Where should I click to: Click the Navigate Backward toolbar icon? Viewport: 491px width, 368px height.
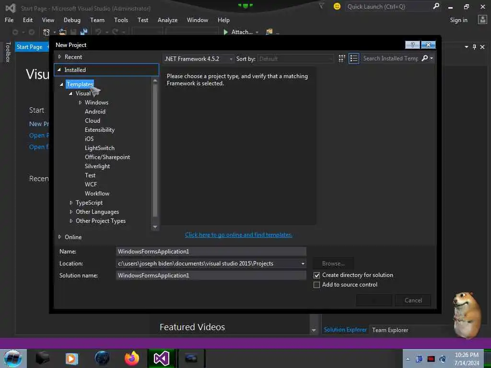15,32
